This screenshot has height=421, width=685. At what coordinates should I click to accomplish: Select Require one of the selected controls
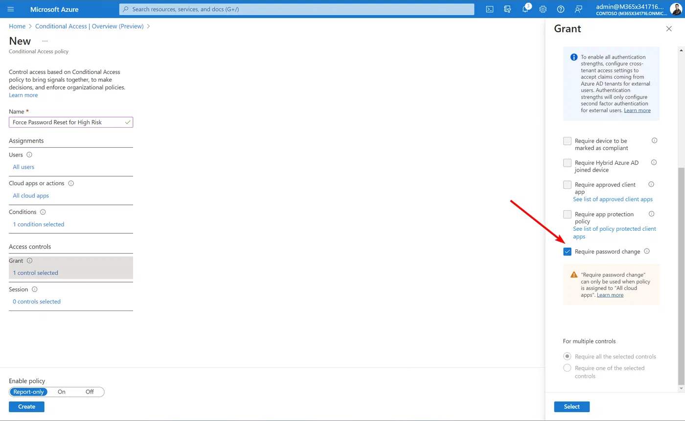tap(568, 368)
